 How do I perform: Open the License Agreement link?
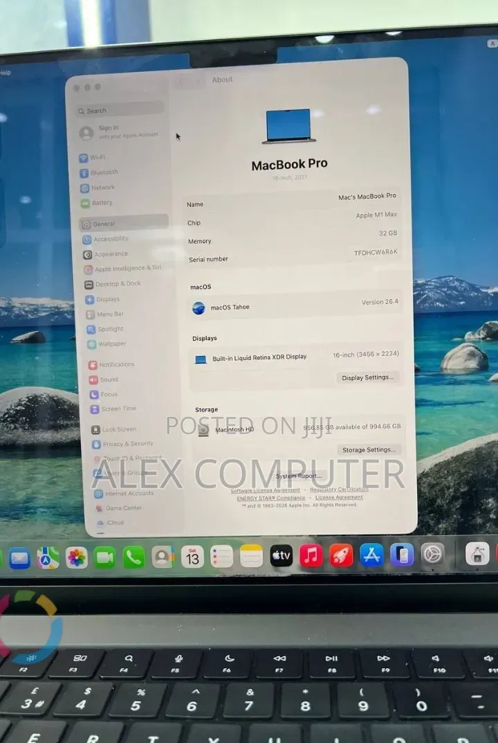click(339, 497)
